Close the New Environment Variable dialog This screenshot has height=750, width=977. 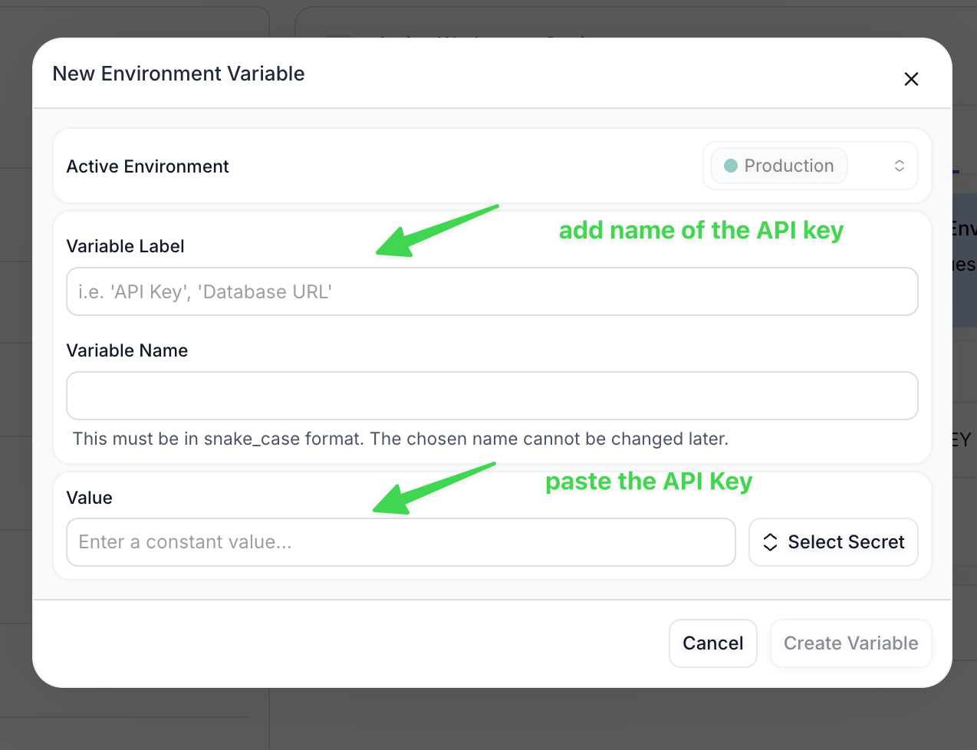coord(911,79)
